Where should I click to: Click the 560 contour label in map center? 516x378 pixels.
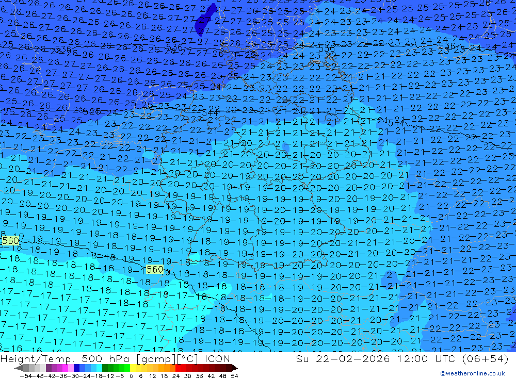pyautogui.click(x=155, y=269)
